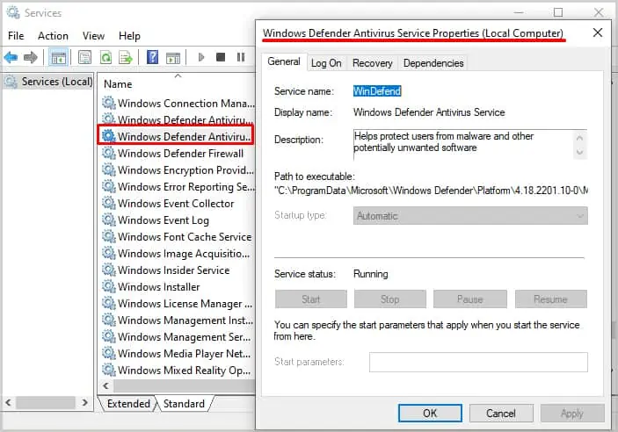618x432 pixels.
Task: Click gear icon beside Windows Defender Firewall
Action: (x=108, y=153)
